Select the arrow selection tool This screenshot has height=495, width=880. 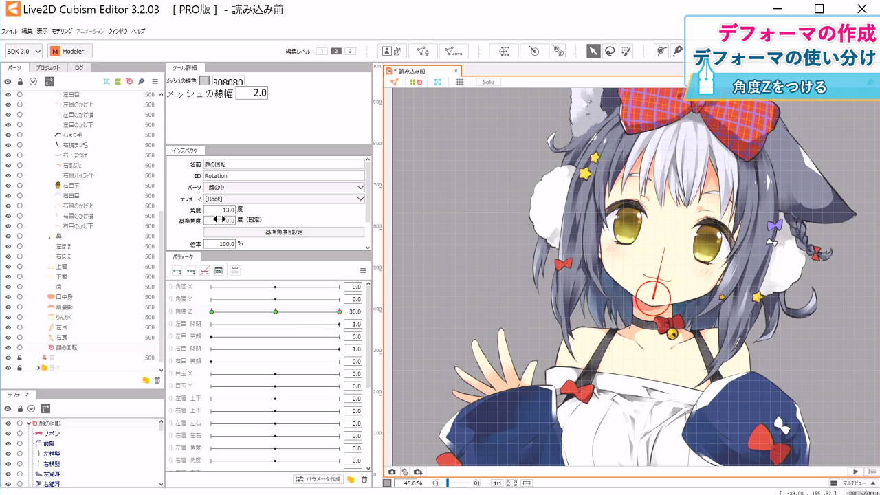pyautogui.click(x=593, y=51)
